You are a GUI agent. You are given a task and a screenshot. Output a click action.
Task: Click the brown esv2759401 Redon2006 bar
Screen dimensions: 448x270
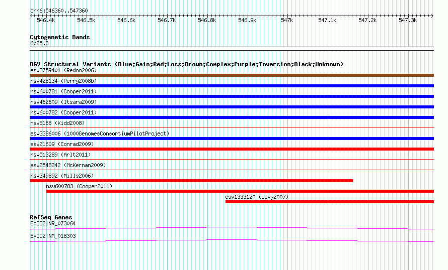[x=232, y=75]
